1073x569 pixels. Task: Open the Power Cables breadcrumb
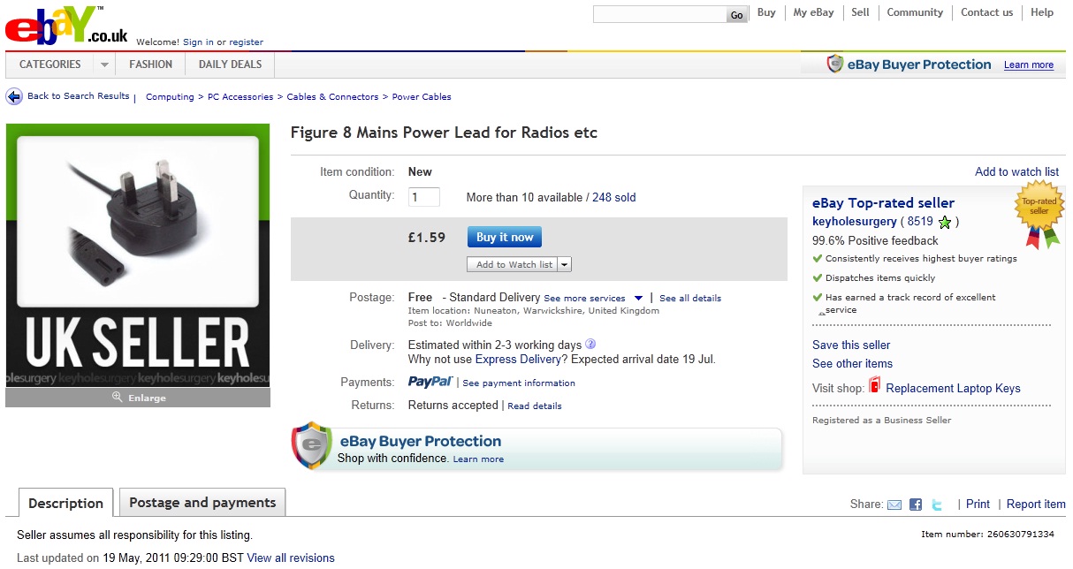point(422,97)
